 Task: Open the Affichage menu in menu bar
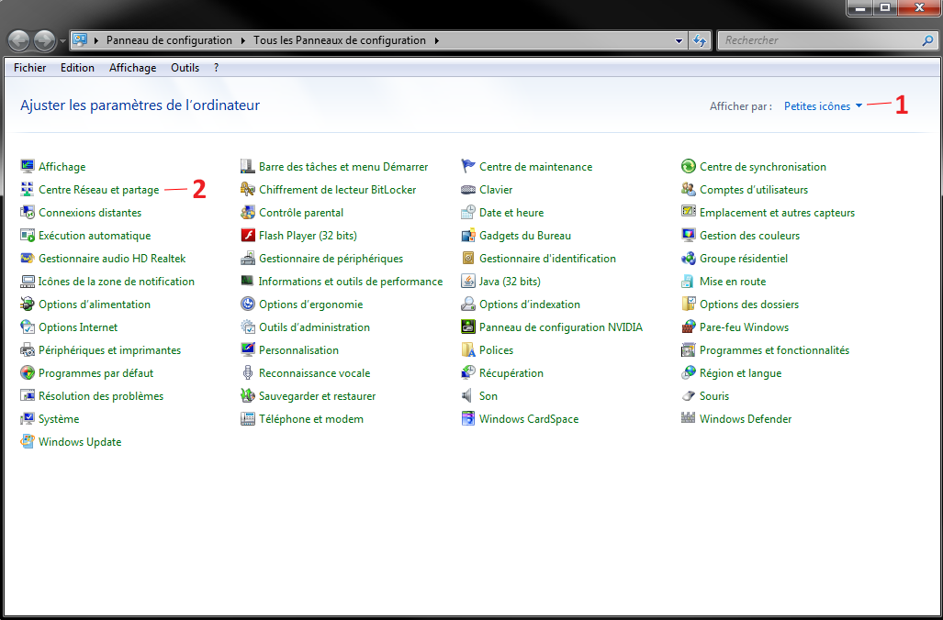click(x=133, y=68)
